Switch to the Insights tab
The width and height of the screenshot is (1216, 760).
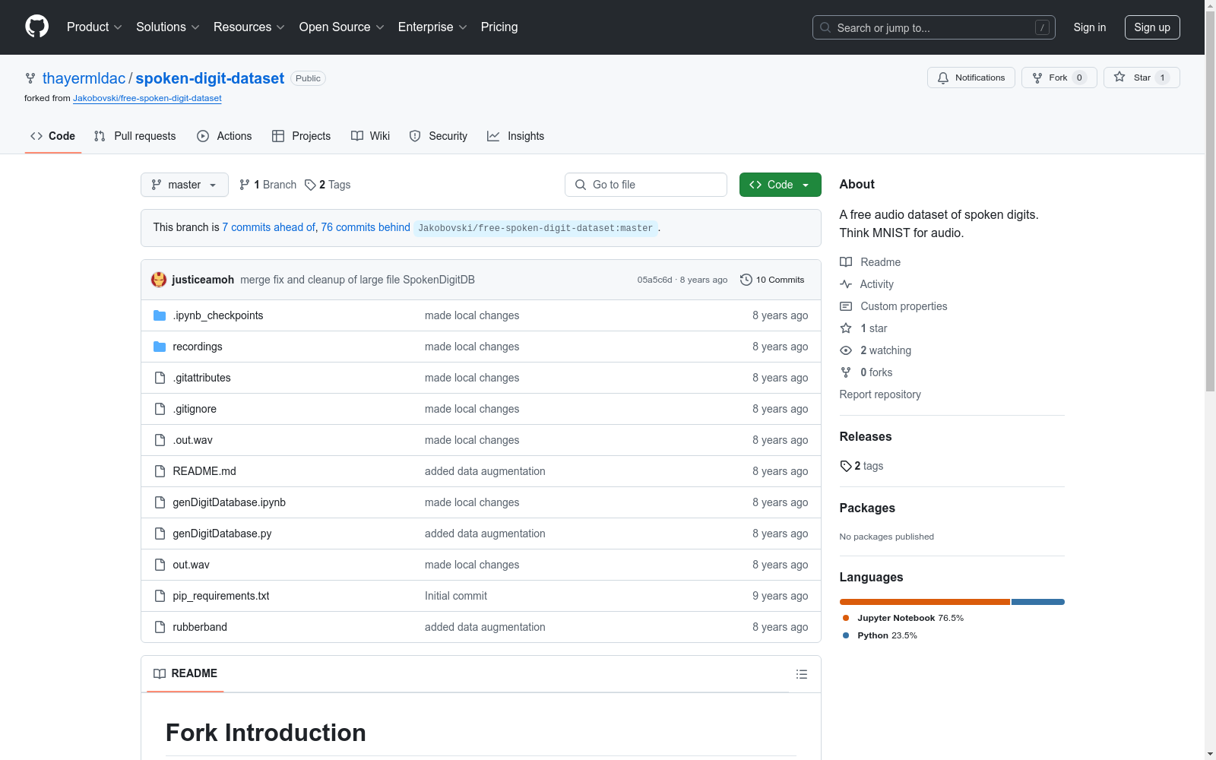(516, 136)
